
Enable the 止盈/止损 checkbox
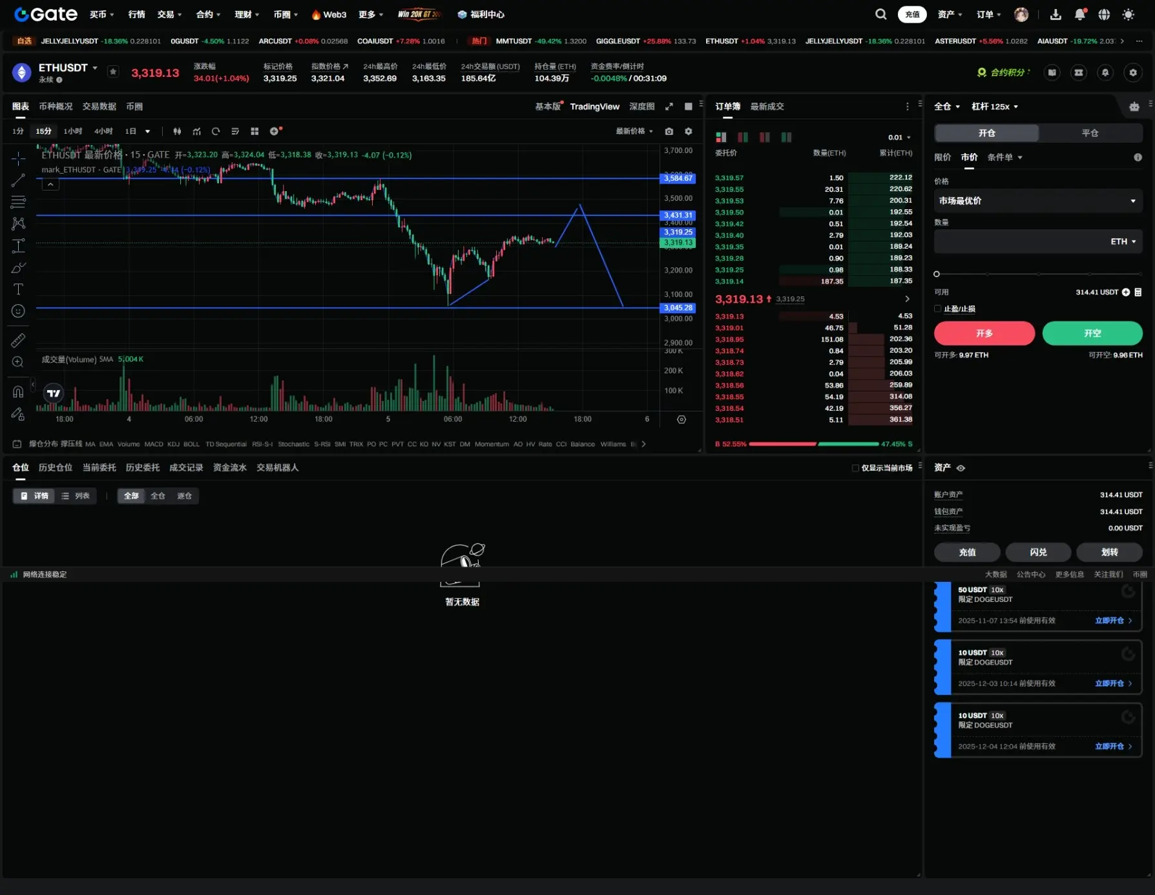point(938,309)
